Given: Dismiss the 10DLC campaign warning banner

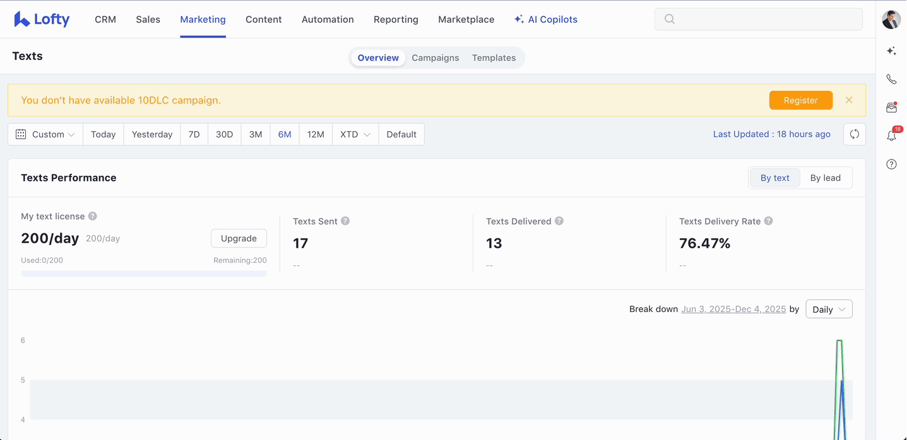Looking at the screenshot, I should (x=849, y=100).
